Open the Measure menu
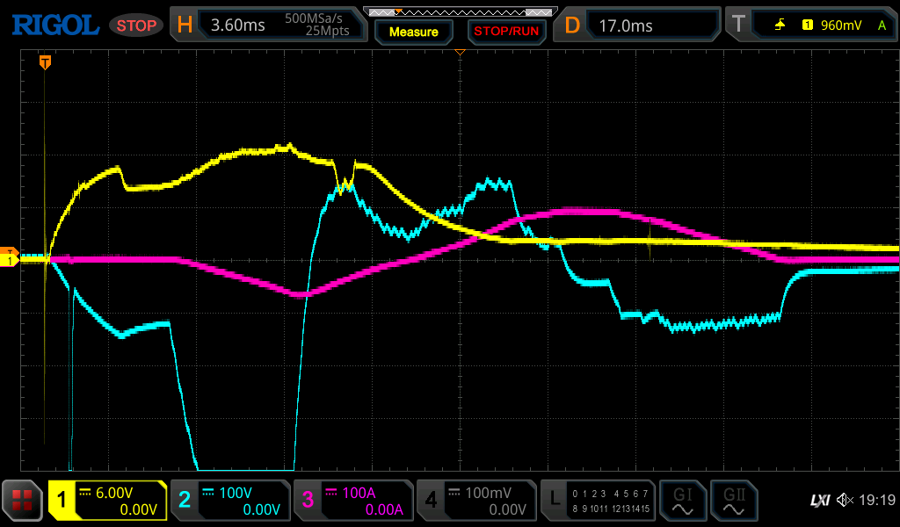This screenshot has height=527, width=900. pyautogui.click(x=413, y=32)
